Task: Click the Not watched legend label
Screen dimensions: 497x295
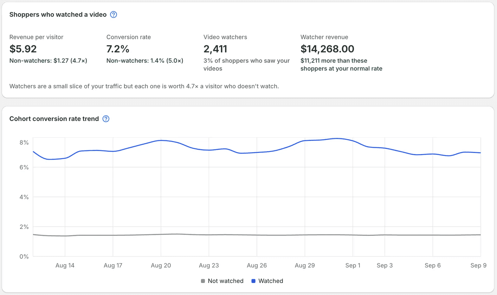Action: (226, 281)
